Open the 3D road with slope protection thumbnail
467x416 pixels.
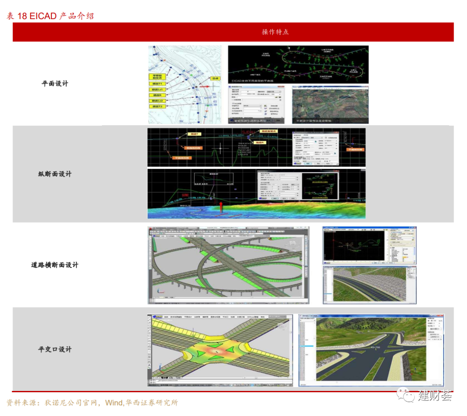point(370,285)
